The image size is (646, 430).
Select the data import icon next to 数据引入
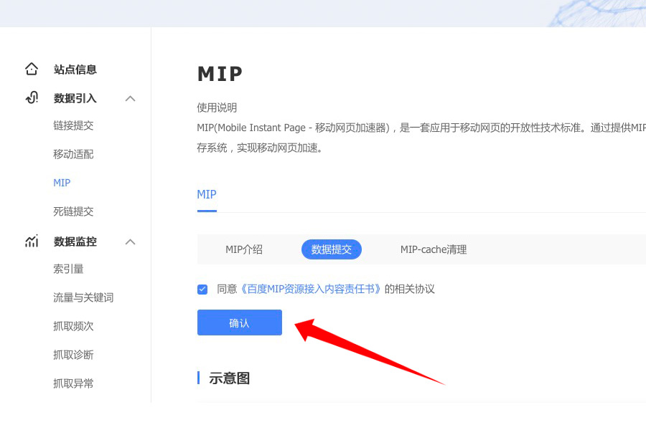[x=32, y=97]
